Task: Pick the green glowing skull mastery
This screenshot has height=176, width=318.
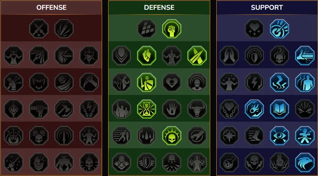Action: tap(172, 135)
